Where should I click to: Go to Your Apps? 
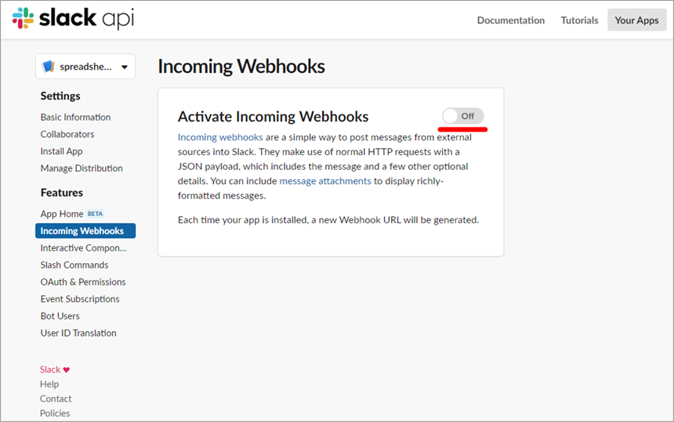pyautogui.click(x=636, y=20)
